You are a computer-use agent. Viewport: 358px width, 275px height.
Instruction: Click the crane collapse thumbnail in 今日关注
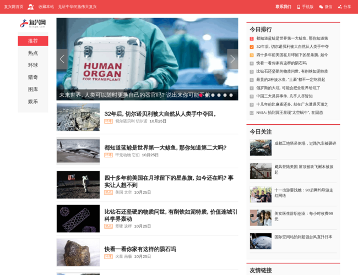pos(261,148)
